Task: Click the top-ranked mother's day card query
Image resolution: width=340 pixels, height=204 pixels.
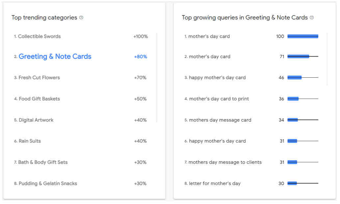Action: coord(209,37)
